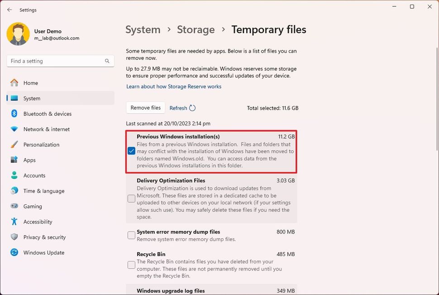The image size is (439, 295).
Task: Enable the Delivery Optimization Files checkbox
Action: pyautogui.click(x=131, y=198)
